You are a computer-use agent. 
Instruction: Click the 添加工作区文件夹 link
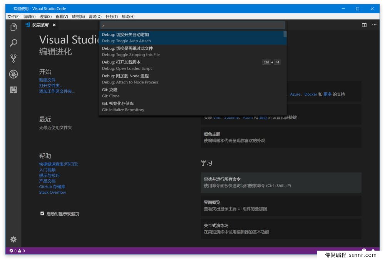point(57,91)
